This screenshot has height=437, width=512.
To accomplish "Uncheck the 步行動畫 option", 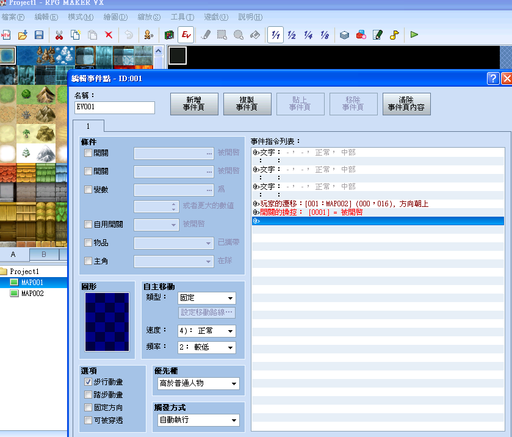I will tap(88, 381).
